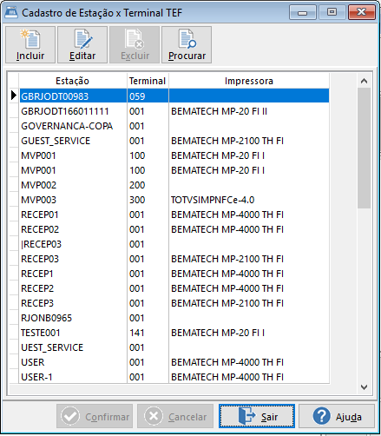Click the Editar toolbar button
Image resolution: width=381 pixels, height=436 pixels.
(x=82, y=45)
